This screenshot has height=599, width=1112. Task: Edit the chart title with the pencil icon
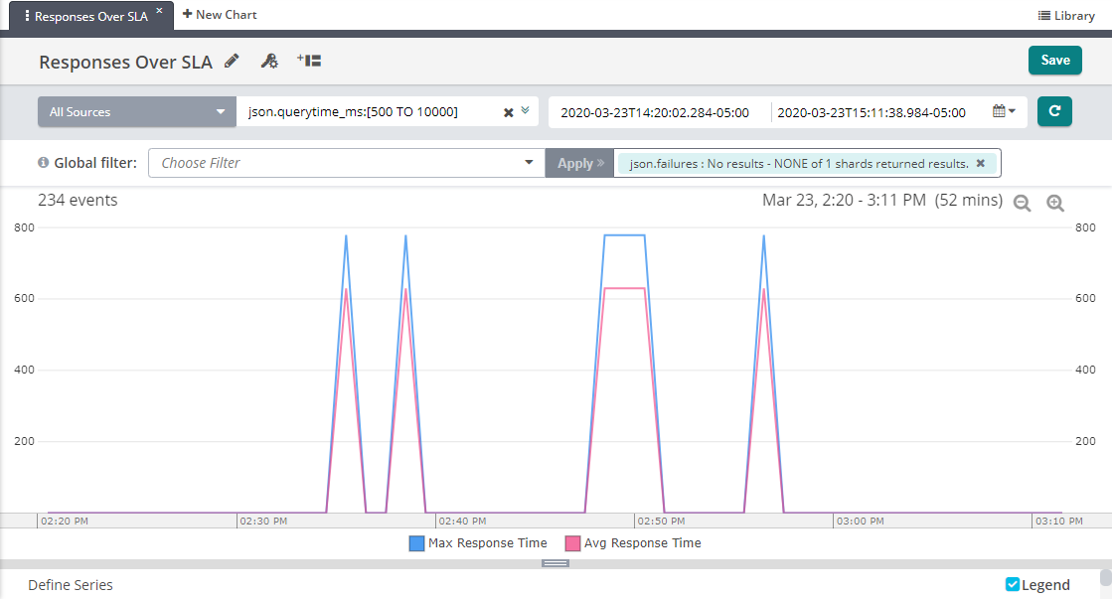point(233,62)
